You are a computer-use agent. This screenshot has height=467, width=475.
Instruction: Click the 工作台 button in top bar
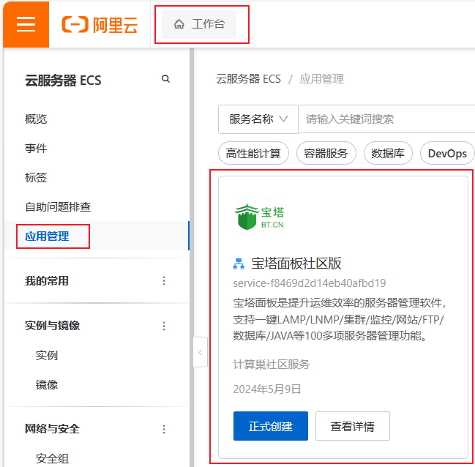point(199,24)
